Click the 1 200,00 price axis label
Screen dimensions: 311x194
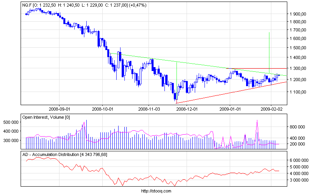pos(298,80)
